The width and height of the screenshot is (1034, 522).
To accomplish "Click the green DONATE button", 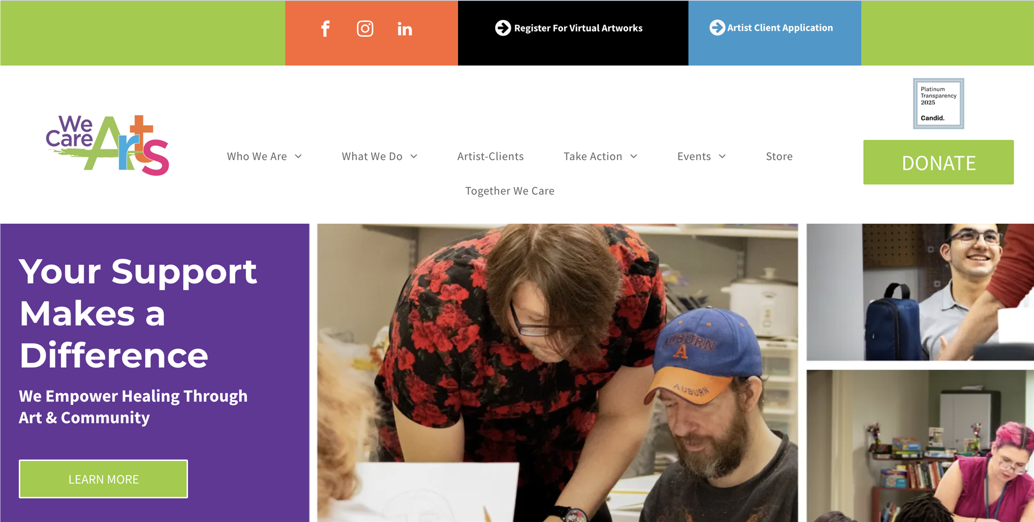I will pyautogui.click(x=938, y=162).
